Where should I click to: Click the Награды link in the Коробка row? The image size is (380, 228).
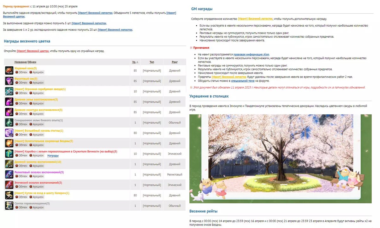[53, 155]
